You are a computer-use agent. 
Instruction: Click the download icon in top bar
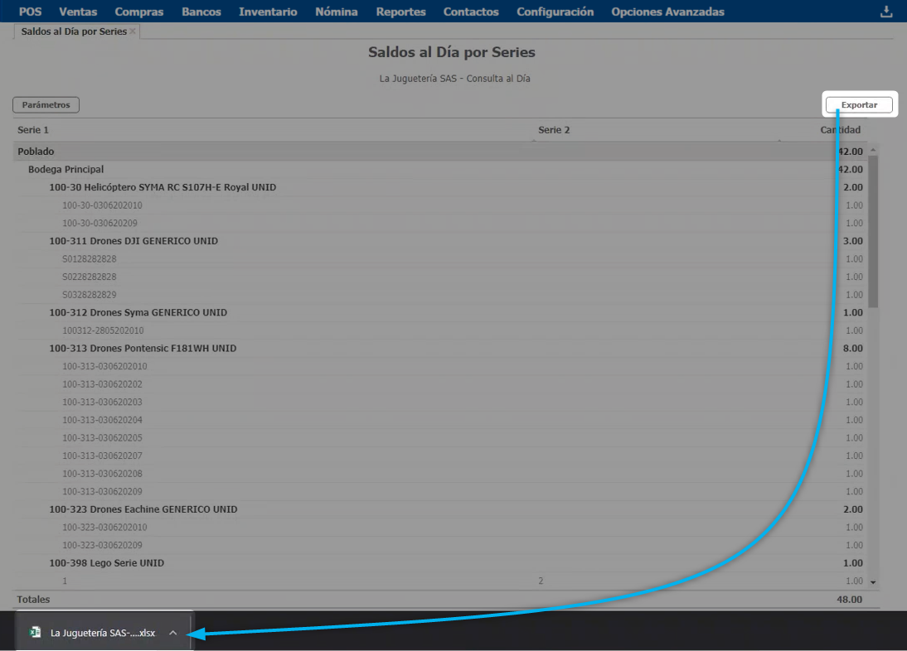point(886,12)
